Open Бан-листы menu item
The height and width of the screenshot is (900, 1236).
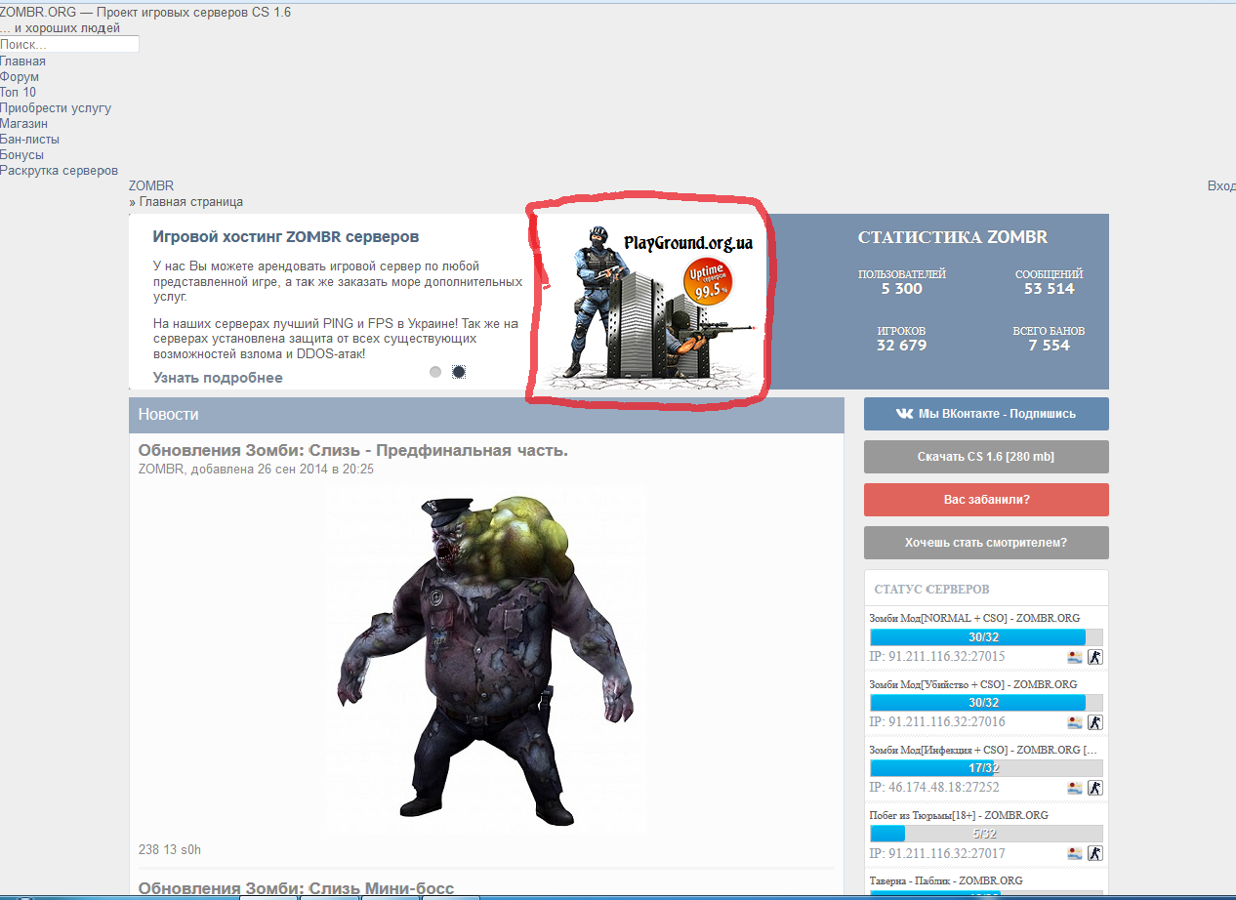coord(29,140)
